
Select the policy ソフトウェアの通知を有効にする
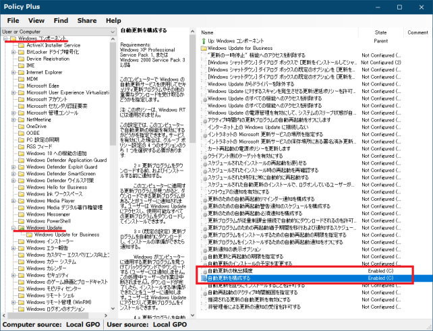coord(238,192)
